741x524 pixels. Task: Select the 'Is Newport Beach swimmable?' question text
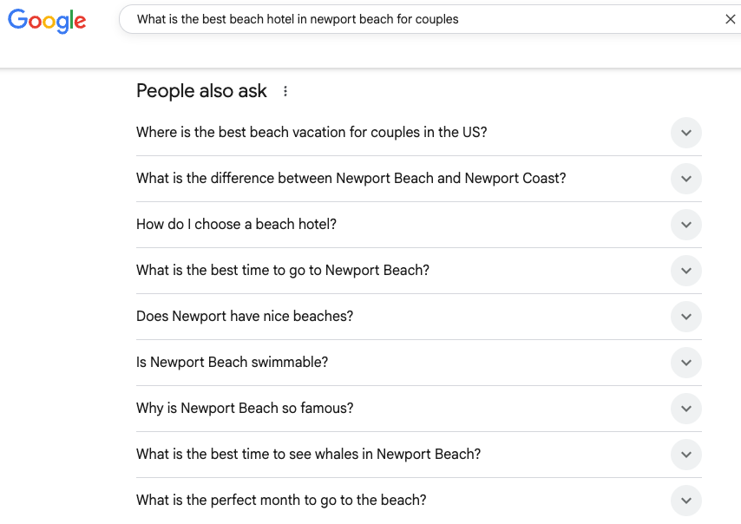[232, 363]
